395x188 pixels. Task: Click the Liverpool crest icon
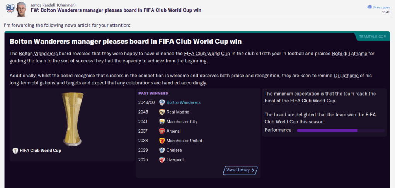click(x=162, y=160)
